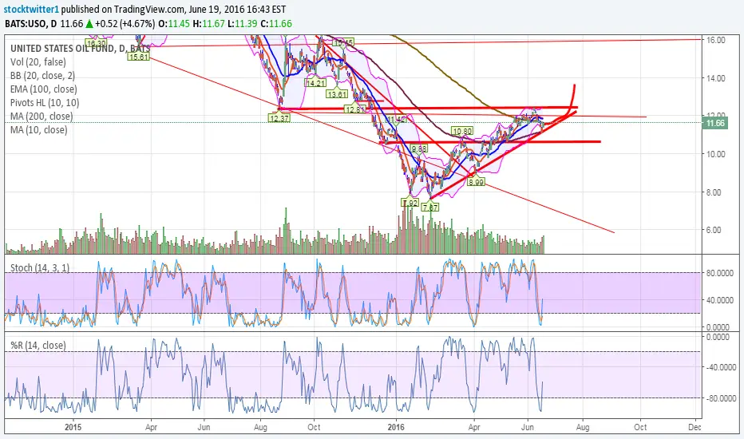Click 40.0000 on the Stoch axis
The image size is (744, 439).
[x=720, y=300]
